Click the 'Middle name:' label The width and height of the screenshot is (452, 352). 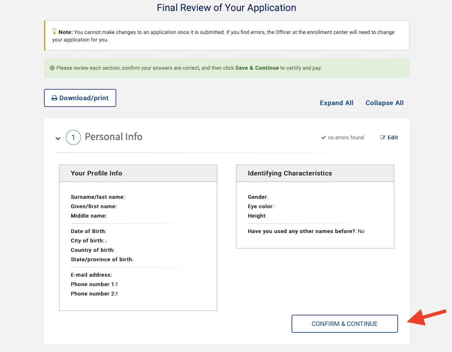(x=89, y=216)
